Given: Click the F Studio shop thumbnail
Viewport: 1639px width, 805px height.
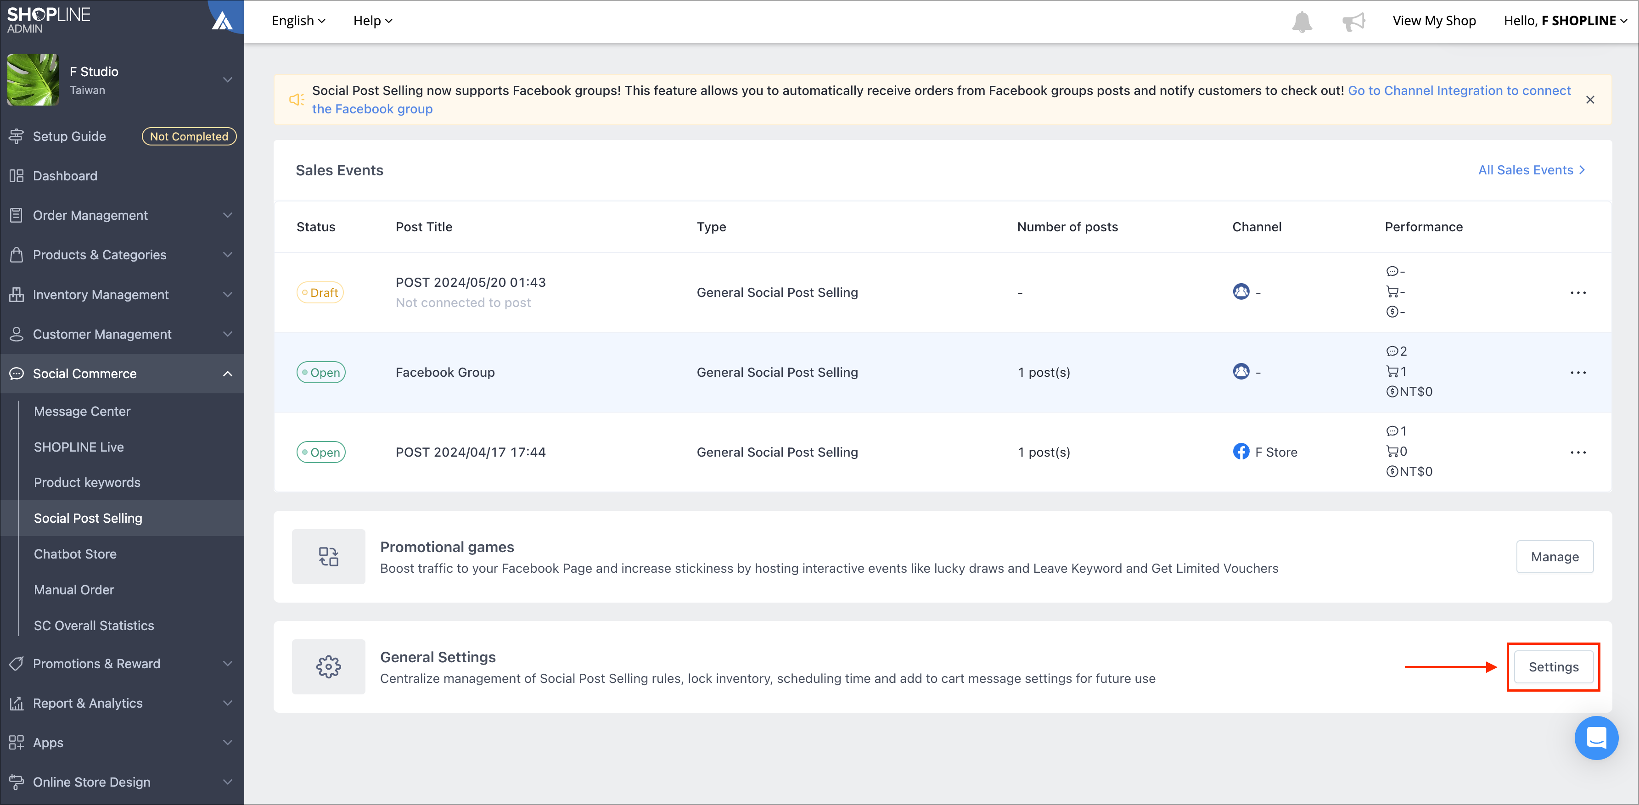Looking at the screenshot, I should (33, 79).
